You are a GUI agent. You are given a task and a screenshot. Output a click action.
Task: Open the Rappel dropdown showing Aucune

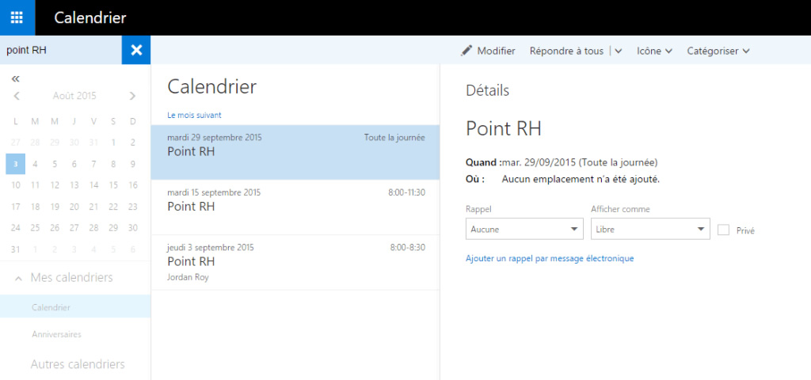coord(524,229)
